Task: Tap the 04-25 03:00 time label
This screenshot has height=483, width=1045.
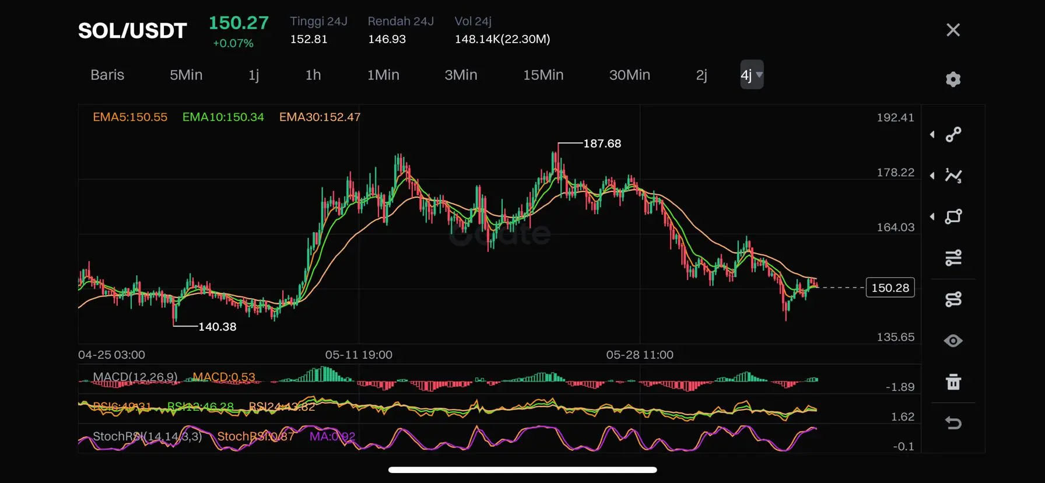Action: coord(111,355)
